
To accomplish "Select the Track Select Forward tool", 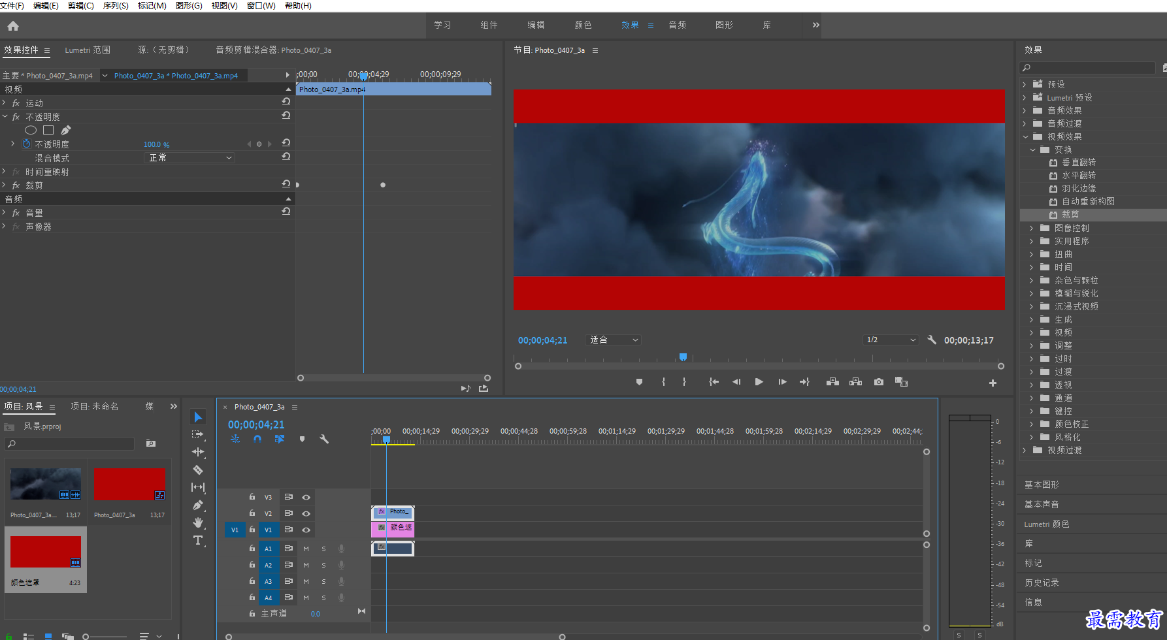I will 198,434.
